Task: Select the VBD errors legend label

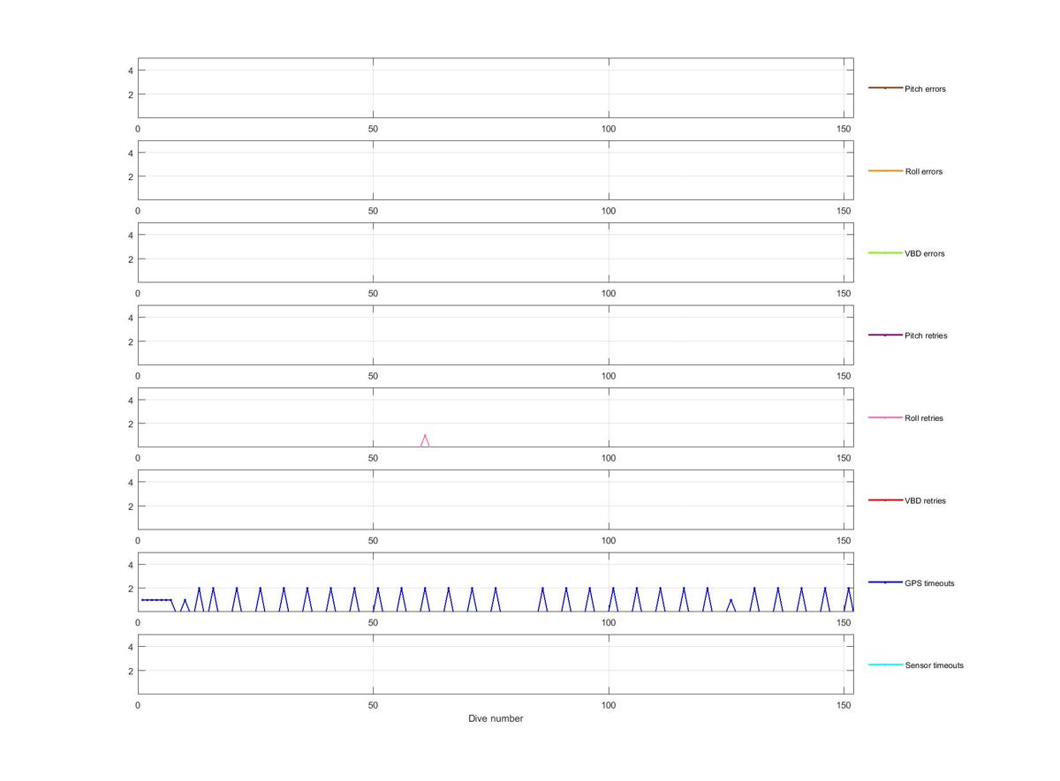Action: (x=924, y=253)
